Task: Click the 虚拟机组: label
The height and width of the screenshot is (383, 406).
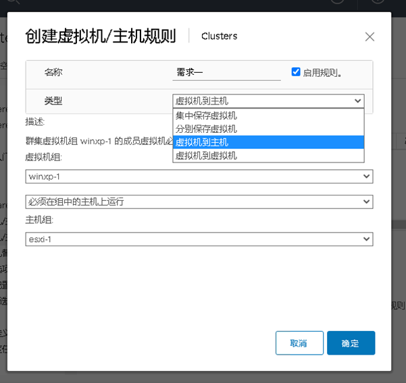Action: (x=43, y=157)
